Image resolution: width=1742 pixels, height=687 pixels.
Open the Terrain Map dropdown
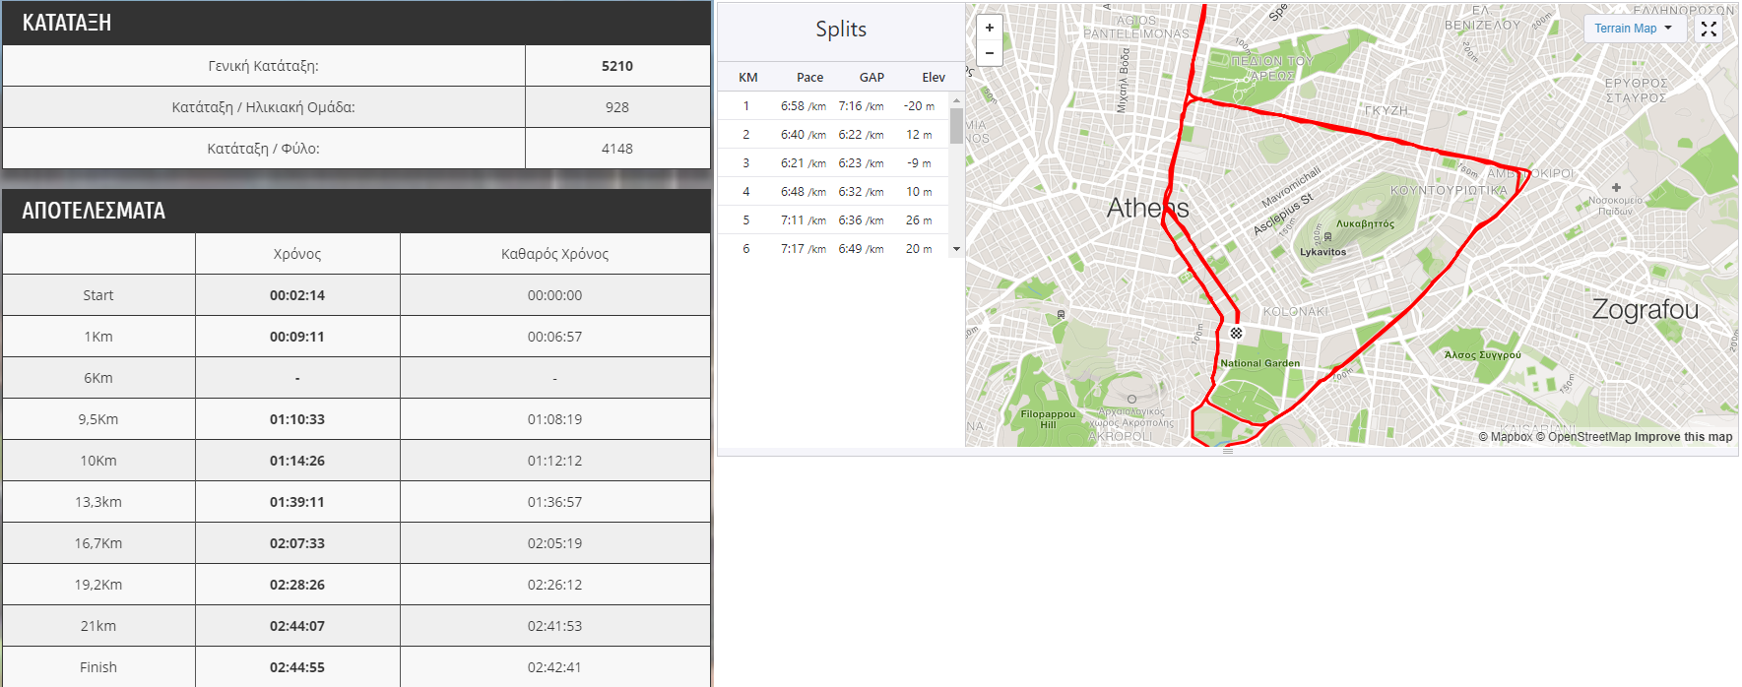click(x=1633, y=29)
